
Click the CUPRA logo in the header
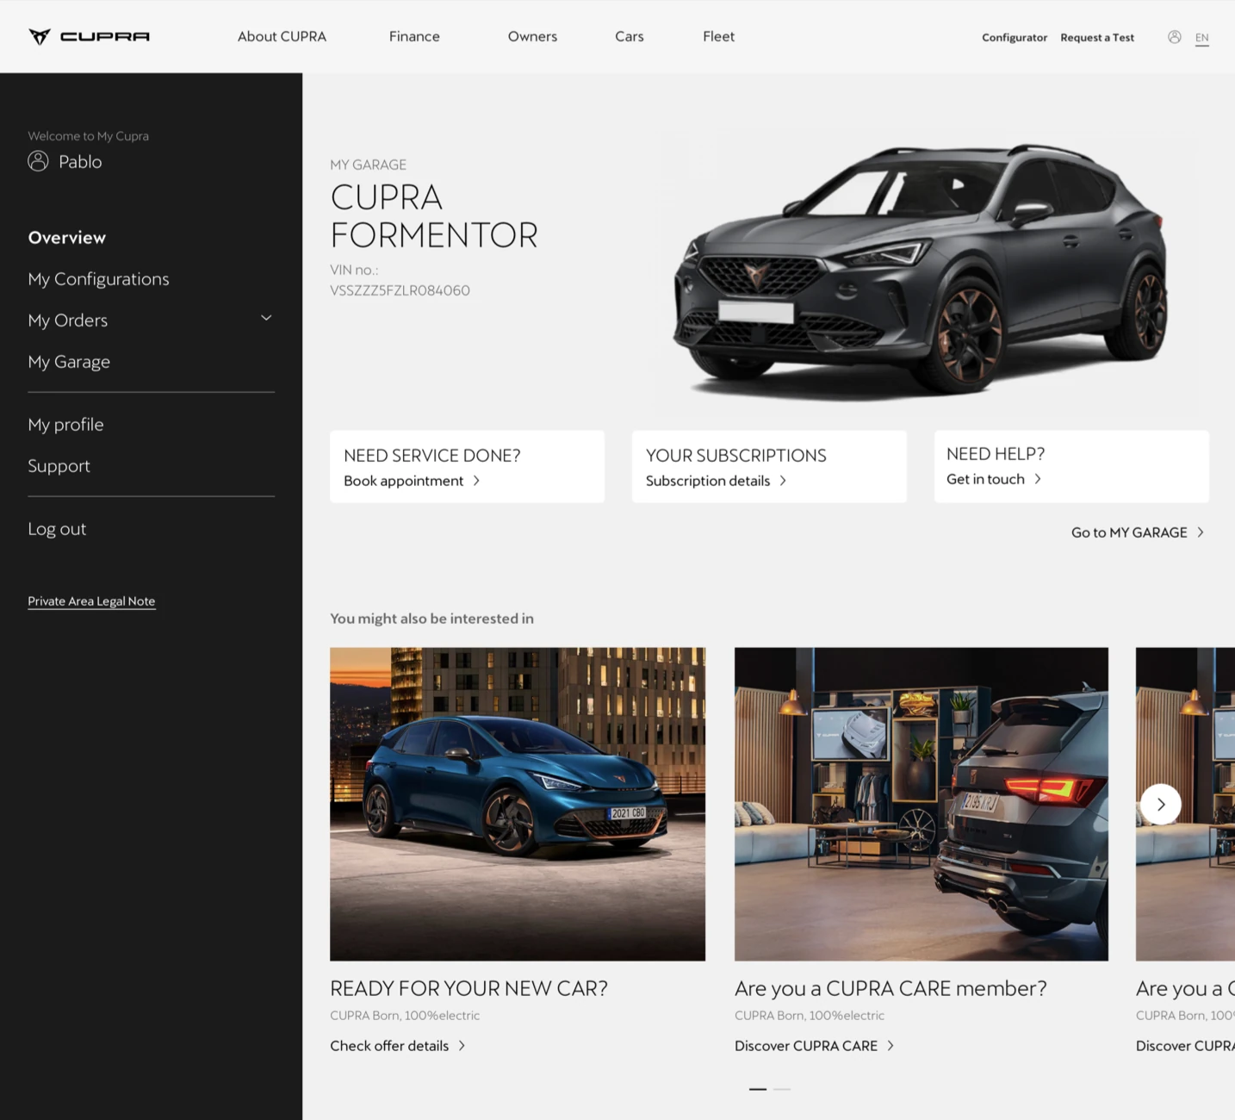tap(90, 36)
